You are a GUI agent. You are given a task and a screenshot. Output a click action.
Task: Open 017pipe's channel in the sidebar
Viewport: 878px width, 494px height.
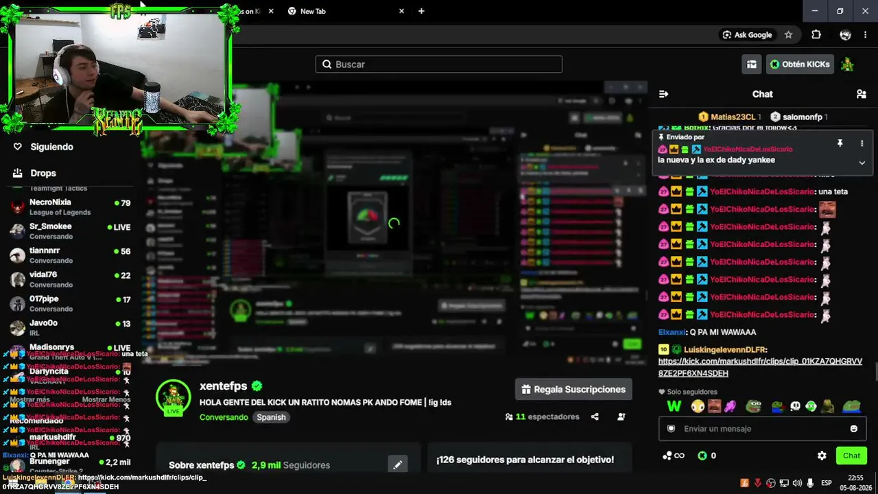[x=69, y=303]
